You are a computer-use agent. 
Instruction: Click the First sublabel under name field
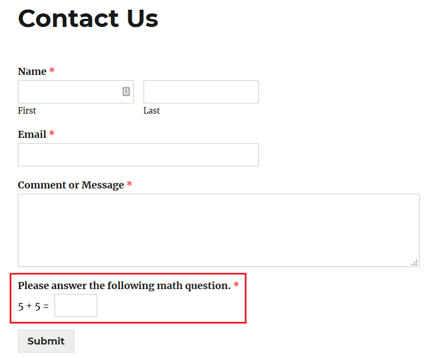click(x=27, y=111)
